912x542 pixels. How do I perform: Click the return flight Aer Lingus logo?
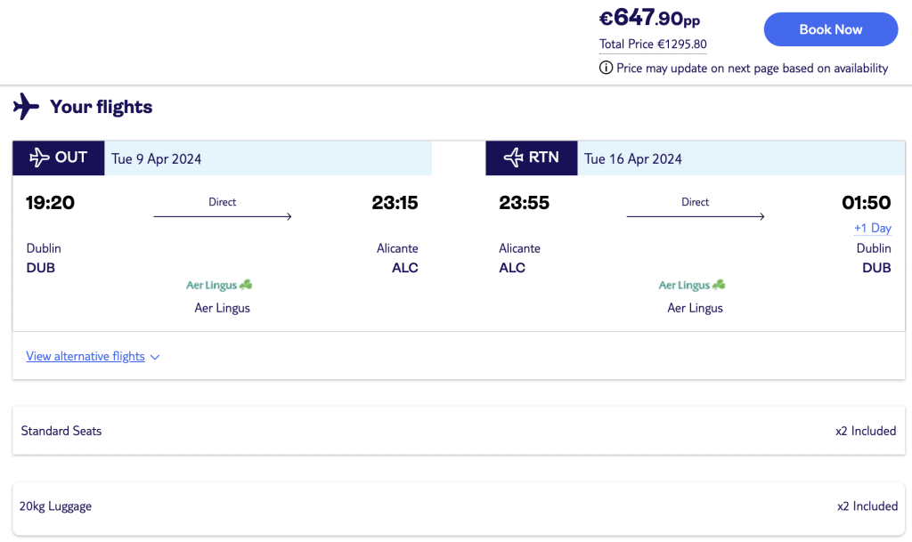[692, 286]
